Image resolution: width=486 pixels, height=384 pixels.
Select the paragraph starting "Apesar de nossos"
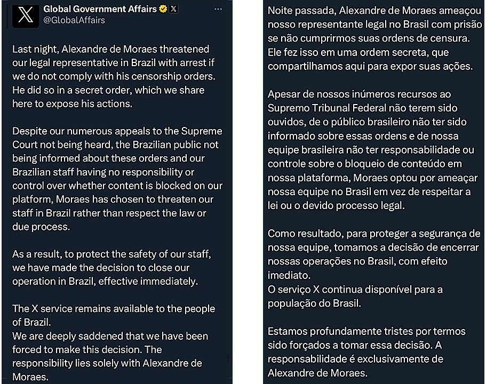click(372, 150)
